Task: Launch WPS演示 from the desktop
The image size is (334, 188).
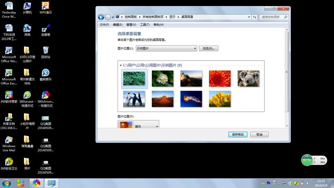Action: tap(45, 8)
